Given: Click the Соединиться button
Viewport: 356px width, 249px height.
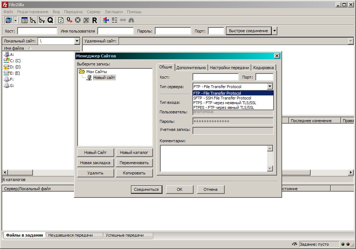Looking at the screenshot, I should tap(146, 189).
